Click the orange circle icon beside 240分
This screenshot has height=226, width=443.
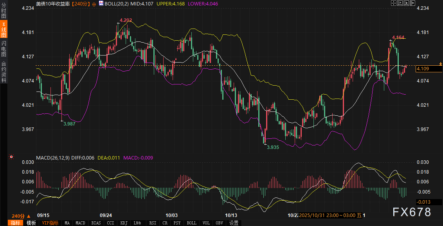[94, 4]
